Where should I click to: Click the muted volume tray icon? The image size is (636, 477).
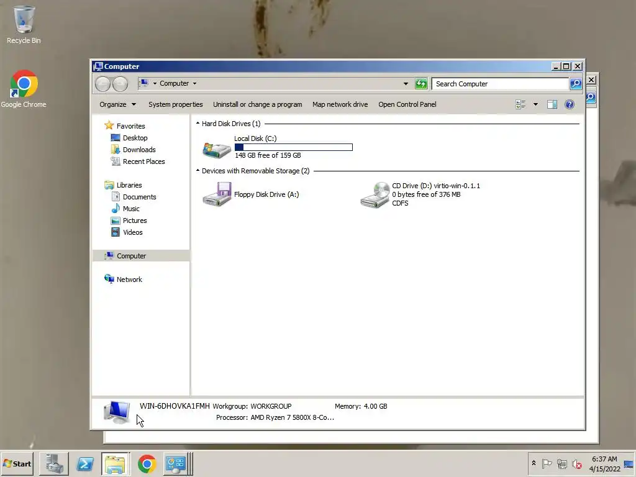click(x=577, y=463)
